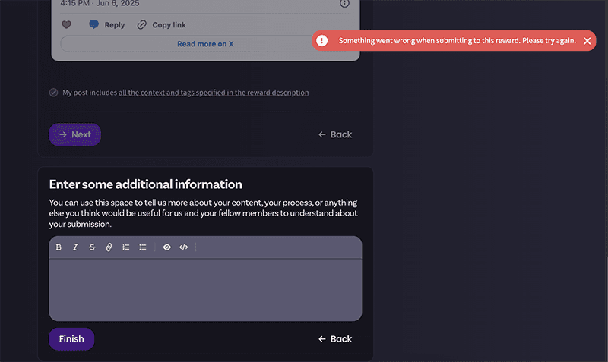Insert a numbered list
The height and width of the screenshot is (362, 608).
coord(126,247)
